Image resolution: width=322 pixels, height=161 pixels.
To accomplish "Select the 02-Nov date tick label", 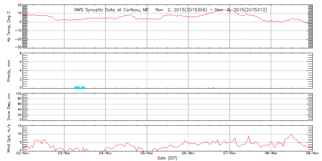I will click(23, 154).
